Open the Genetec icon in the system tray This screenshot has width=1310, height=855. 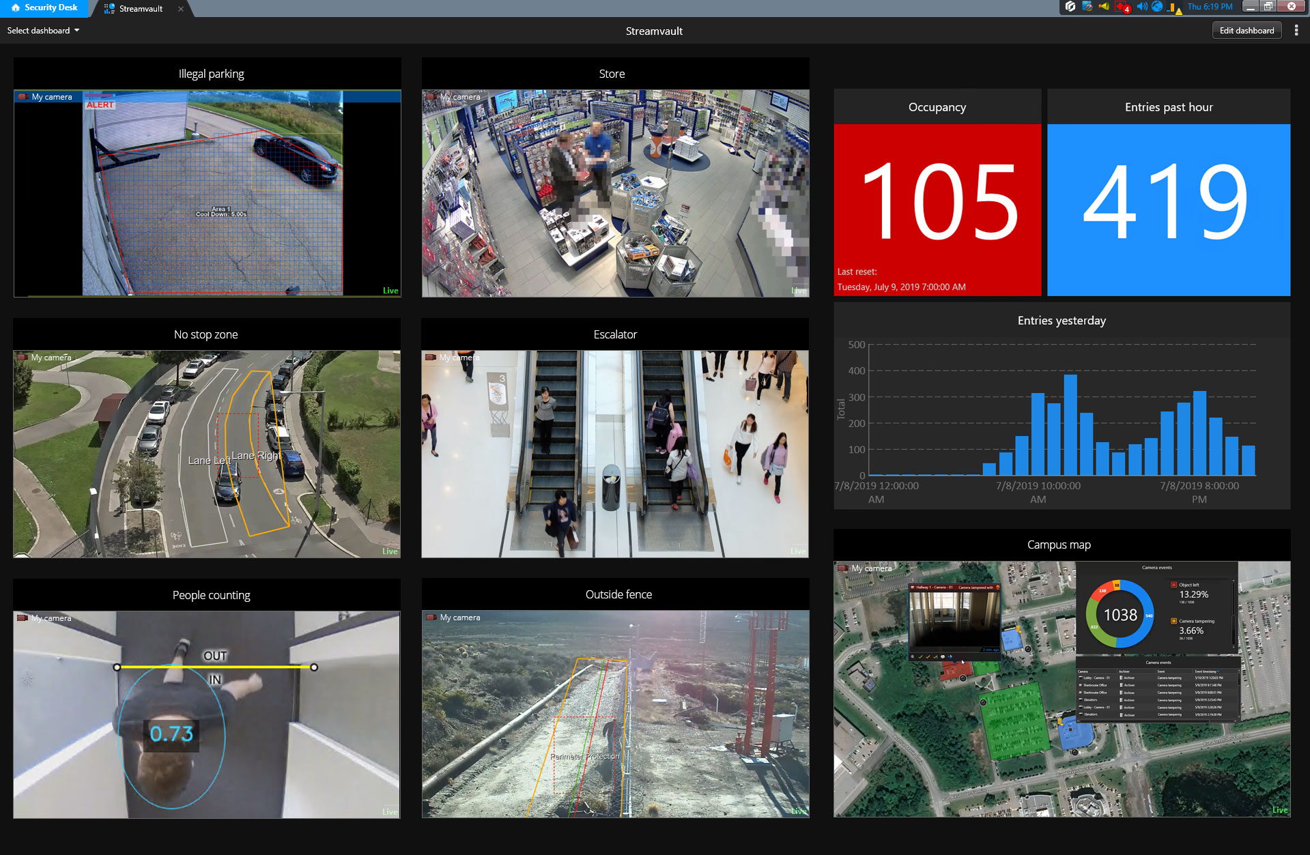(x=1070, y=8)
